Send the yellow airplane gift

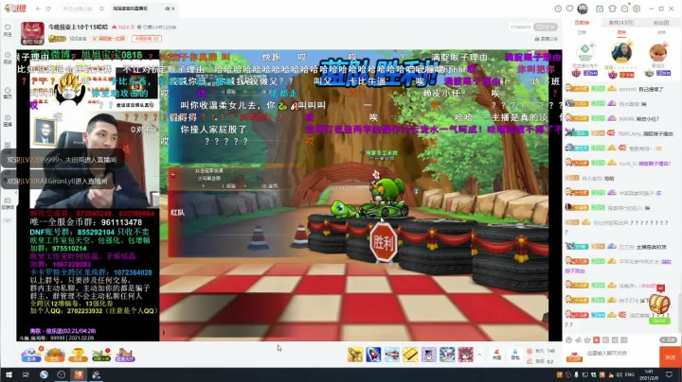coord(355,355)
